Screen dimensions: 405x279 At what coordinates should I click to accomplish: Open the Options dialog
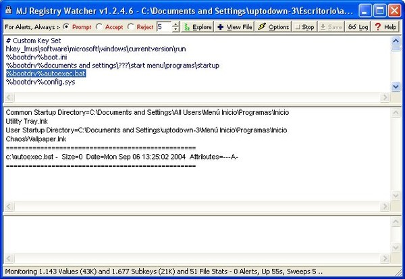[x=273, y=27]
